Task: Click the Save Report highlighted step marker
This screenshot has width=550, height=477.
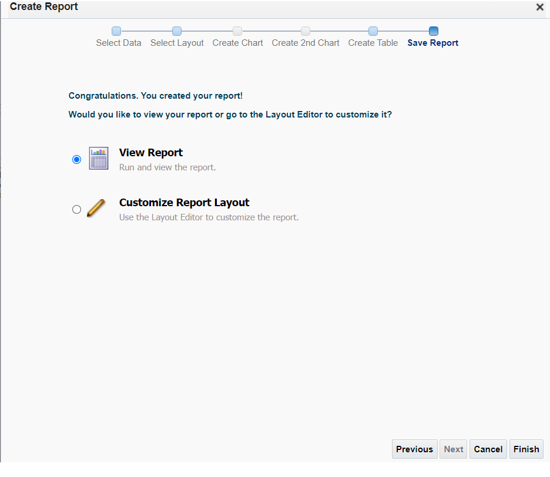Action: pos(433,31)
